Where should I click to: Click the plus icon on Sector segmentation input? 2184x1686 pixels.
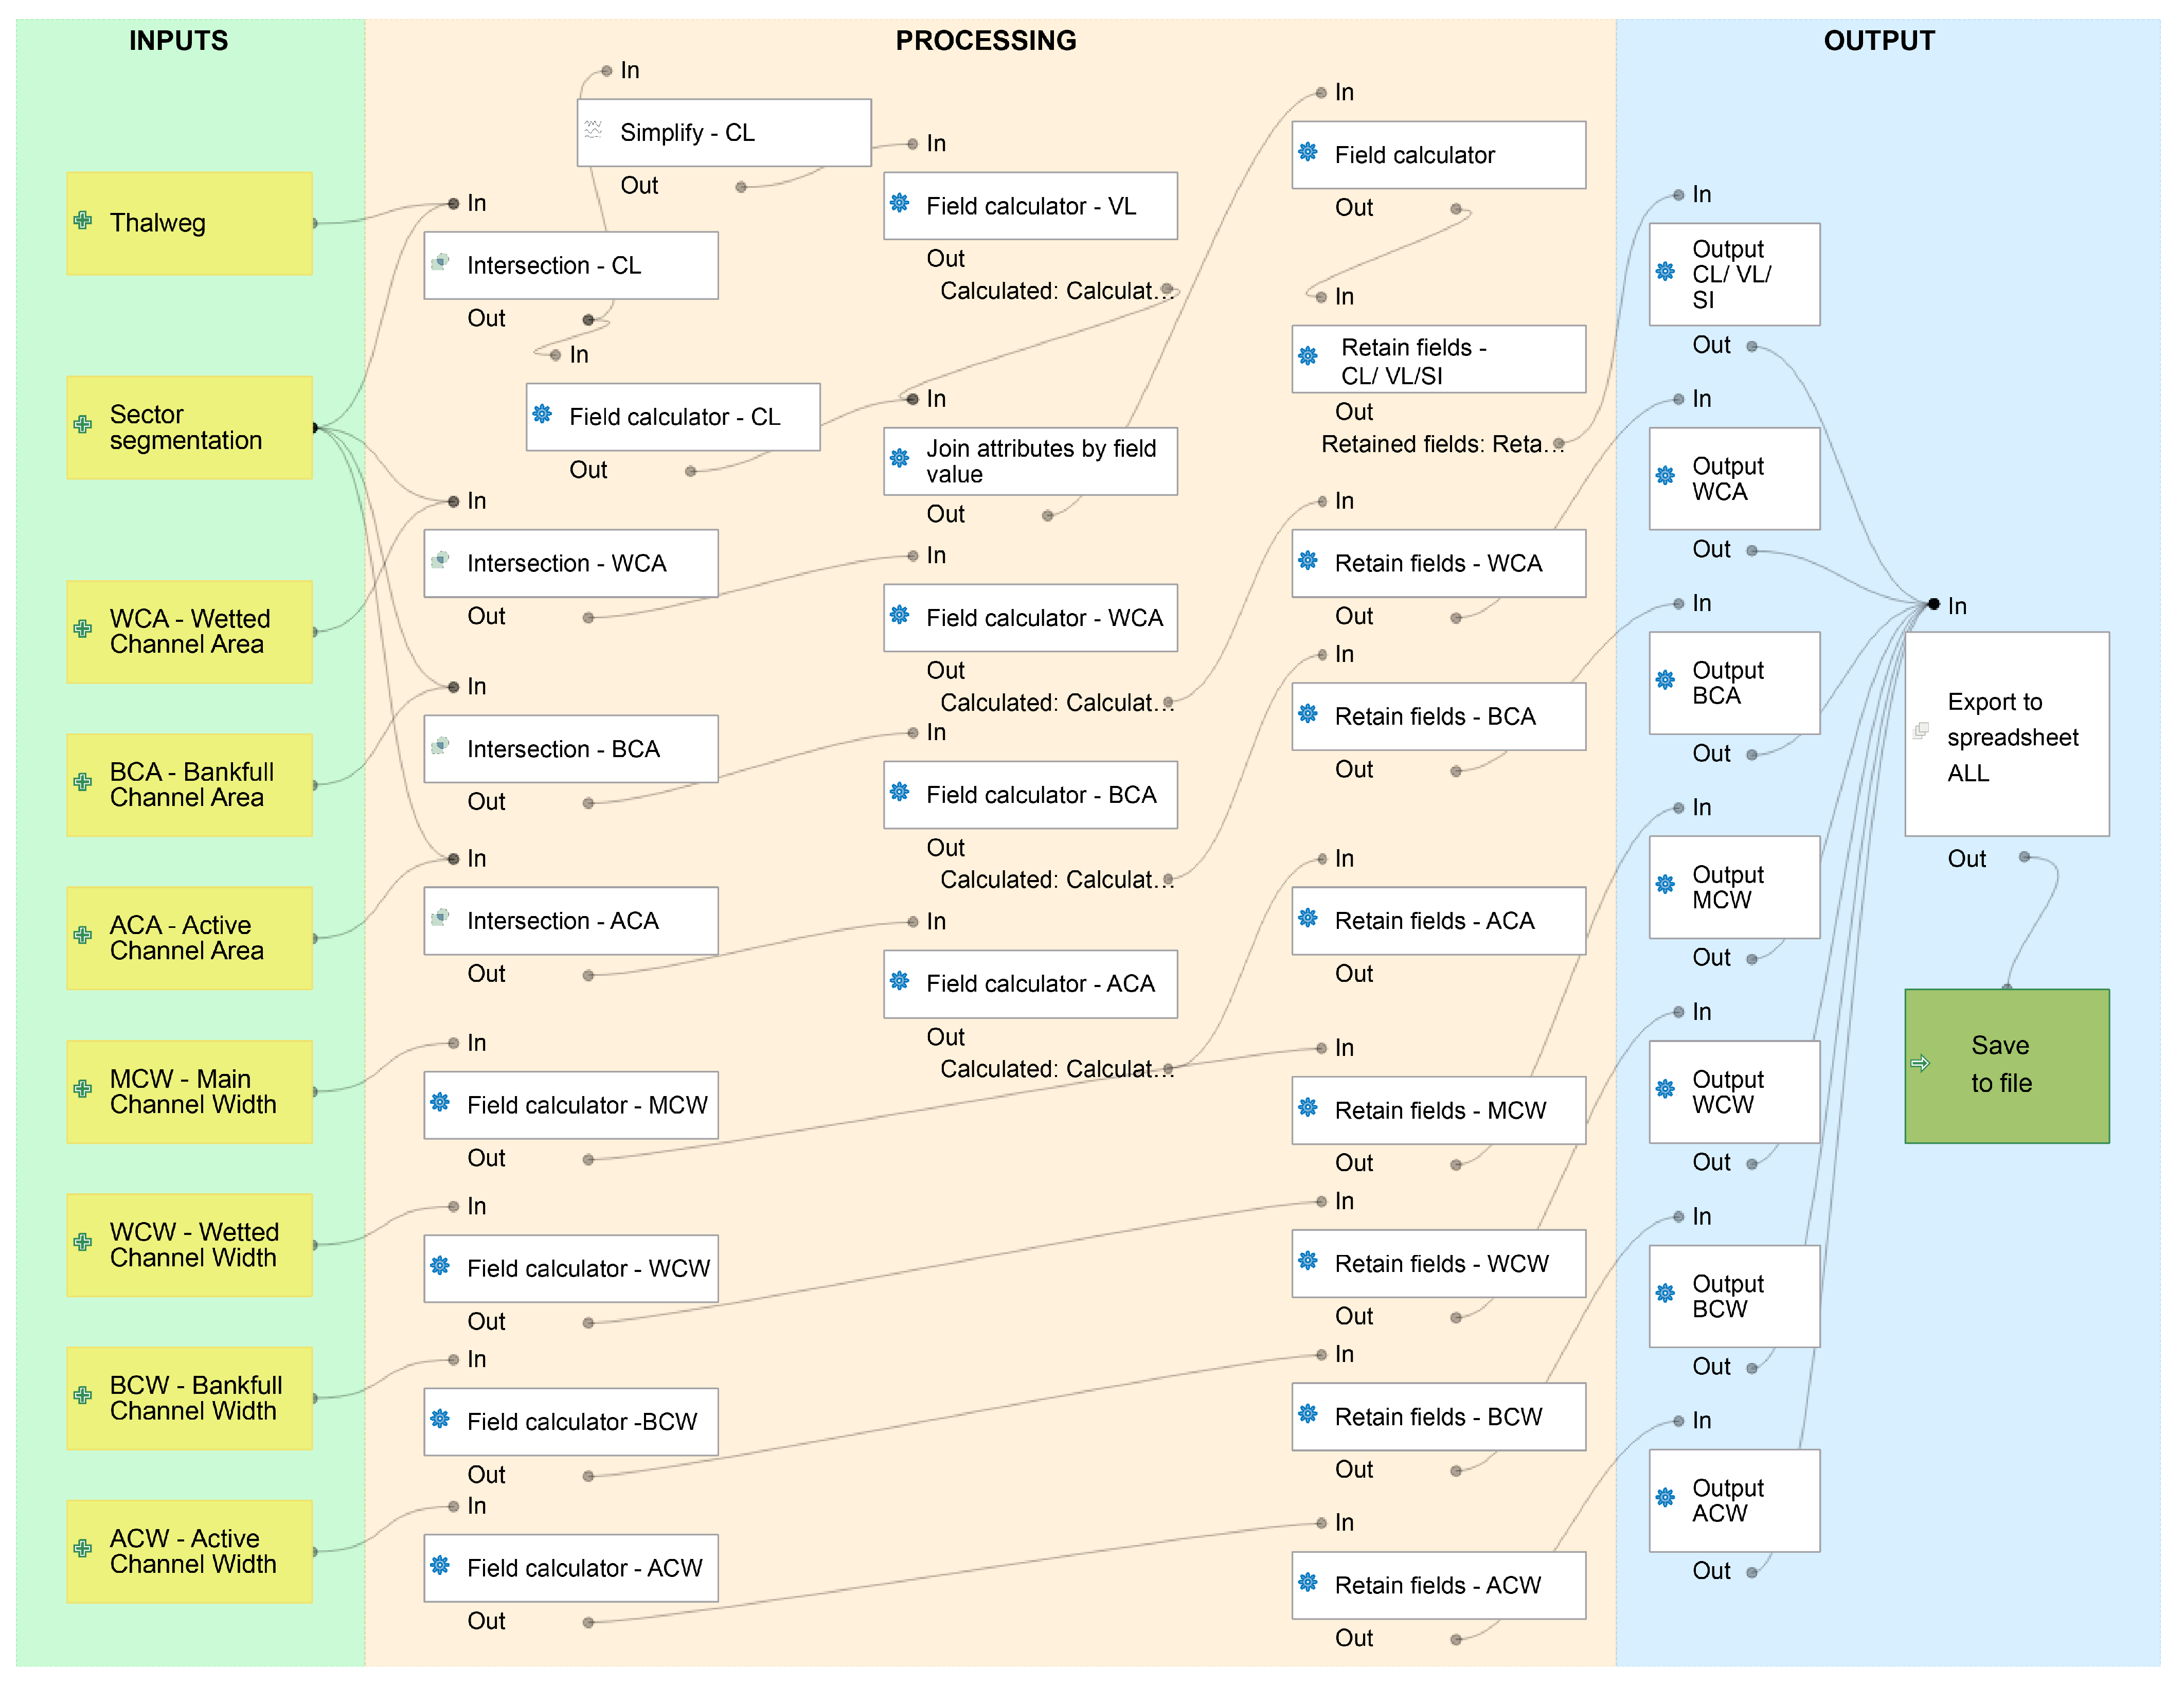click(83, 425)
